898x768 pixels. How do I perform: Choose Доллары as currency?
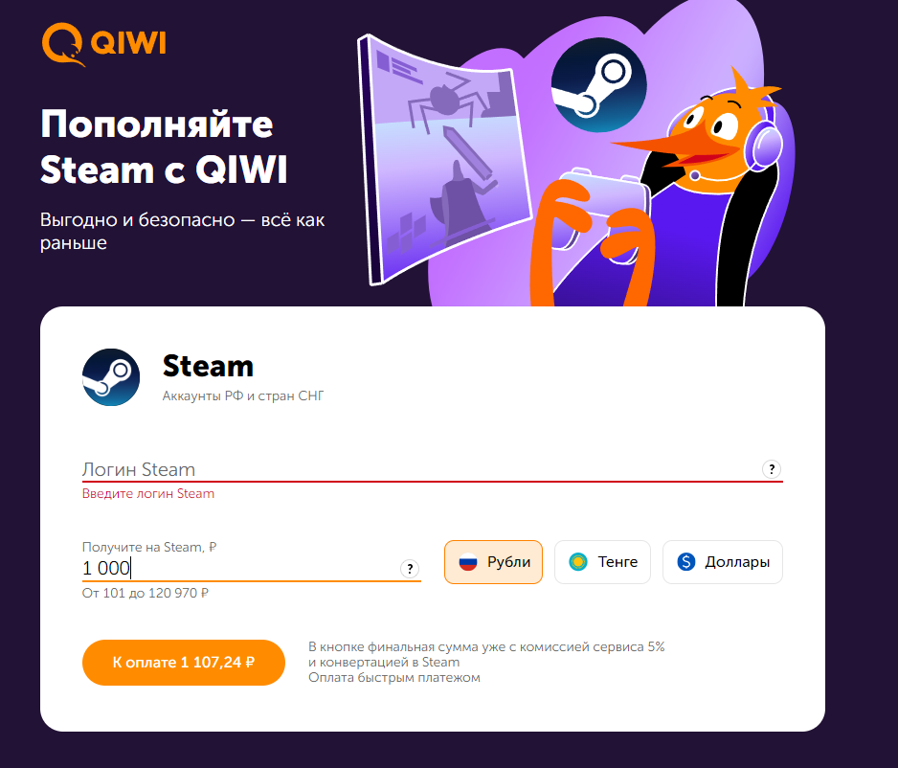(x=723, y=562)
